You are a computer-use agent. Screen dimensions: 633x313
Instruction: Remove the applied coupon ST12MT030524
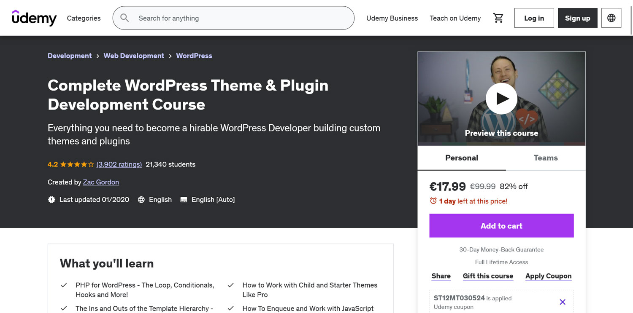pos(562,302)
